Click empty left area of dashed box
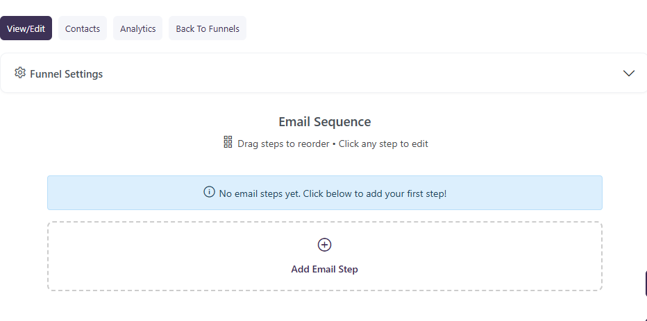The height and width of the screenshot is (321, 647). tap(139, 257)
